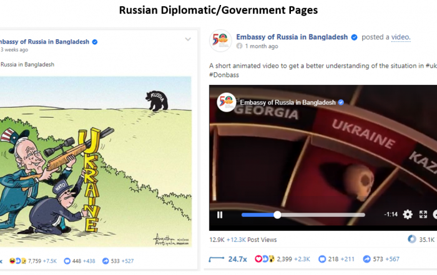Open the Ukraine cartoon image
This screenshot has width=437, height=275.
(96, 162)
